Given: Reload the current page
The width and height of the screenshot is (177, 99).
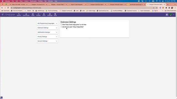Looking at the screenshot, I should (x=8, y=8).
